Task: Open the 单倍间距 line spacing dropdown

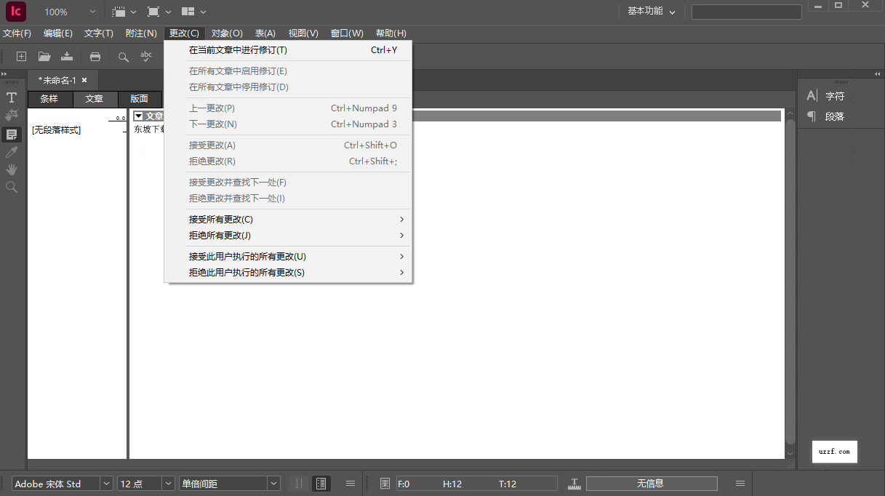Action: pos(273,483)
